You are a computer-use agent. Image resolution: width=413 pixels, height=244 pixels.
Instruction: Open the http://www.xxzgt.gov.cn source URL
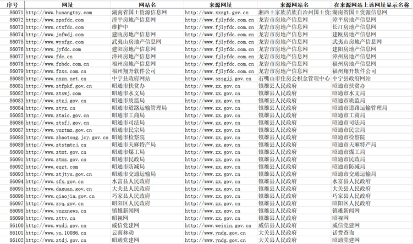click(217, 12)
